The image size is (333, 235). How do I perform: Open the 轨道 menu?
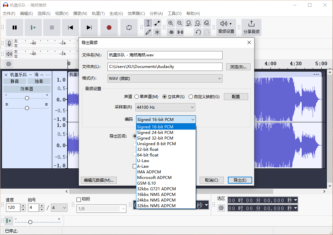[98, 14]
